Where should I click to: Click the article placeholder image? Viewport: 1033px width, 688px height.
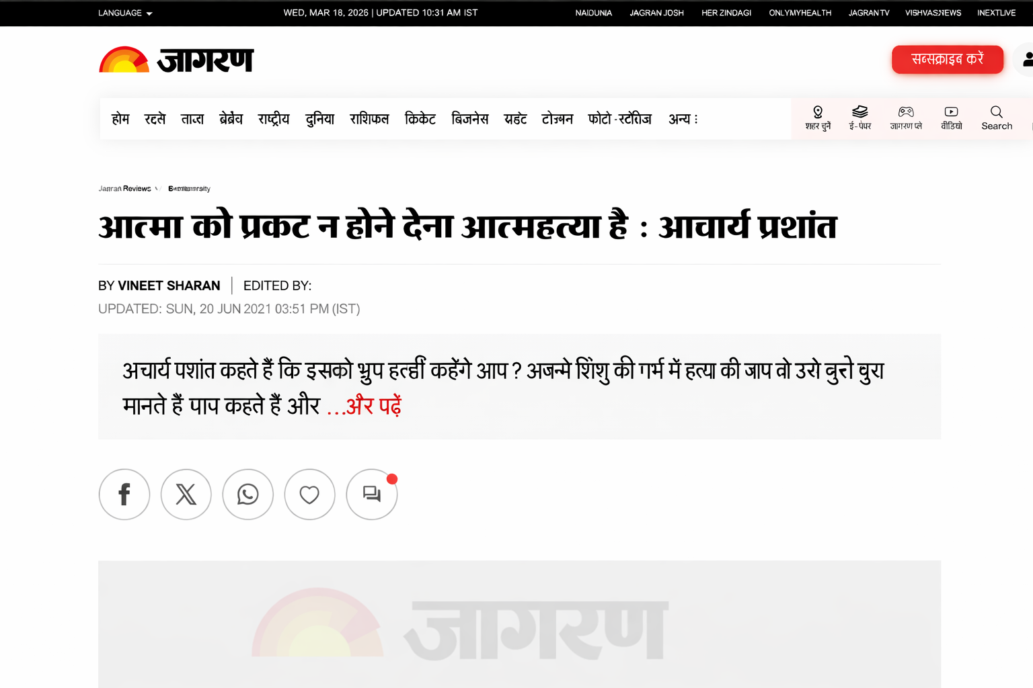pyautogui.click(x=519, y=623)
